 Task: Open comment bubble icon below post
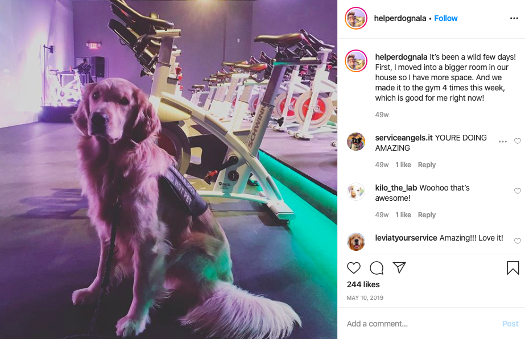tap(377, 268)
